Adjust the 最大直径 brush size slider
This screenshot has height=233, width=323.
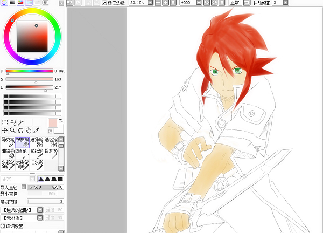tap(45, 187)
